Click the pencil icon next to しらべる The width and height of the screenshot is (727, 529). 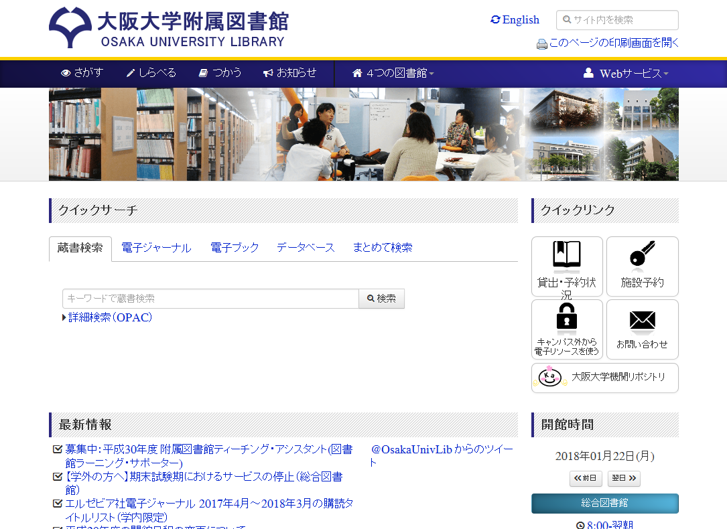131,73
